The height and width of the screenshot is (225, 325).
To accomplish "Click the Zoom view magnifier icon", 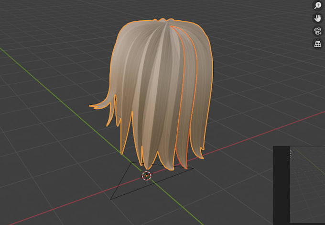I will tap(317, 5).
